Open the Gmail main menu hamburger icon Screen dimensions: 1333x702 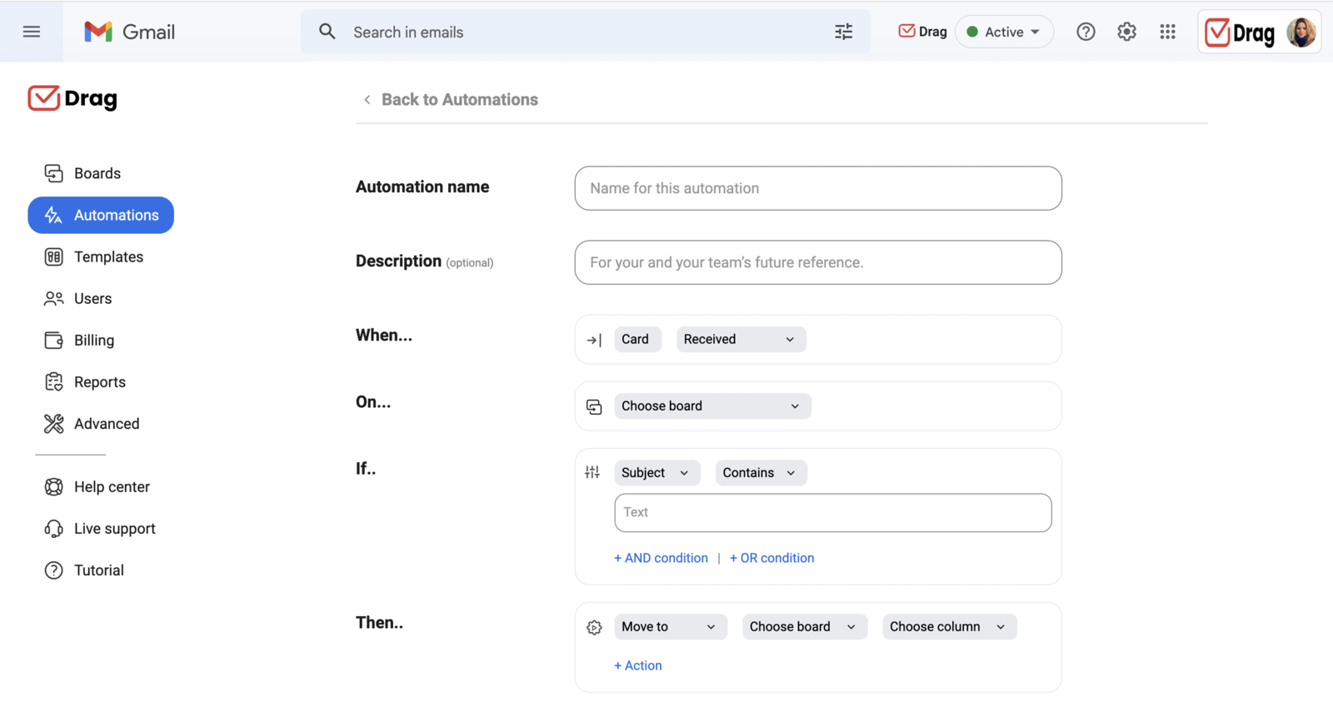(x=32, y=32)
